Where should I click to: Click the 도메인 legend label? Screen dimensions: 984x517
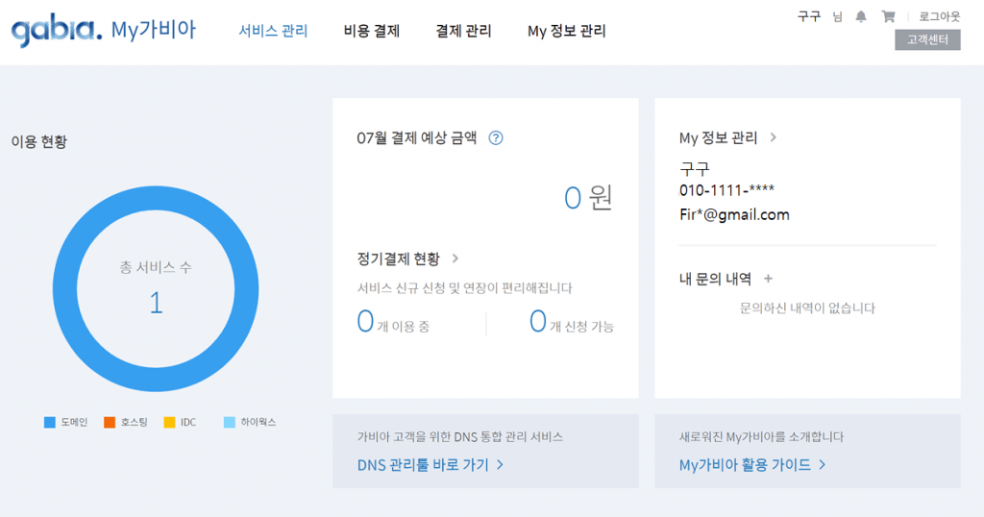pyautogui.click(x=74, y=422)
